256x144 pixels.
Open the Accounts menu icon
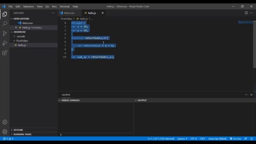[x=5, y=122]
